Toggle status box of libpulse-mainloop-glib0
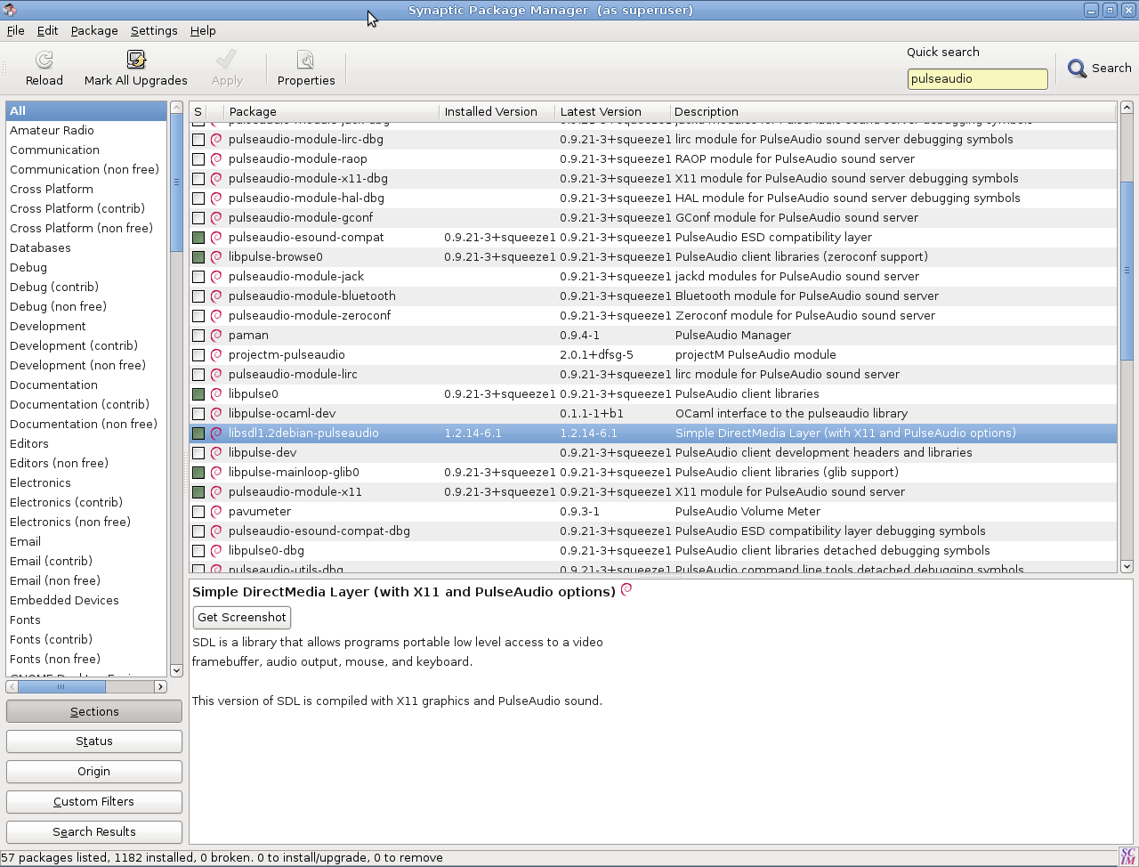 [x=198, y=473]
